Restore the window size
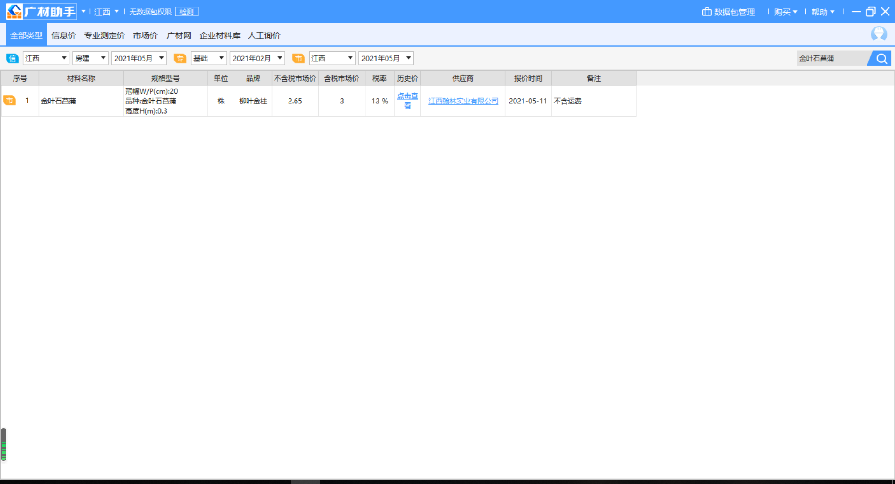 tap(871, 12)
